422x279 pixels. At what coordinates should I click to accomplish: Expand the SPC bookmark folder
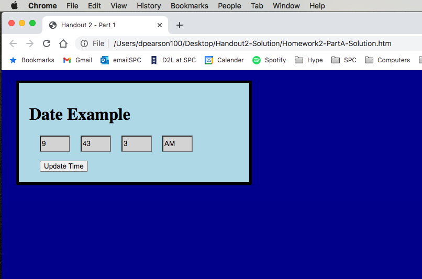tap(350, 60)
